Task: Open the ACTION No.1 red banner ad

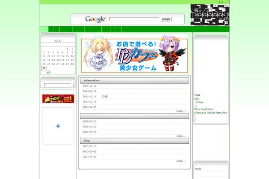Action: 58,98
